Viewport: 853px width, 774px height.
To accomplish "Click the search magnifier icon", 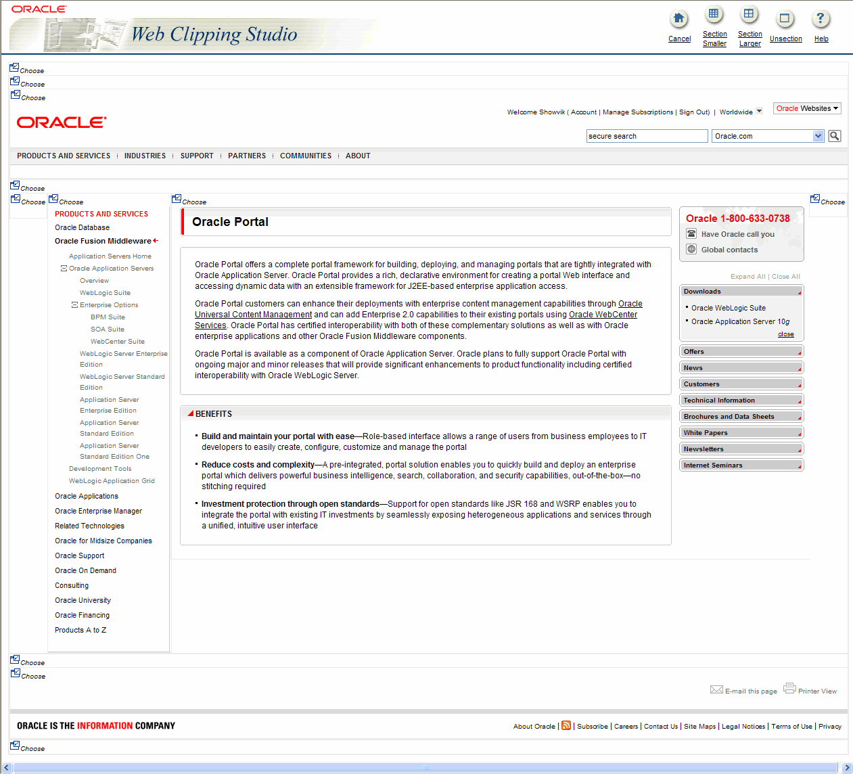I will 834,135.
